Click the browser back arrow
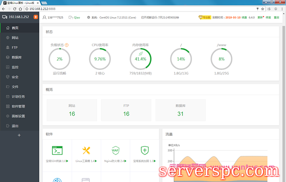This screenshot has width=286, height=182. 5,9
